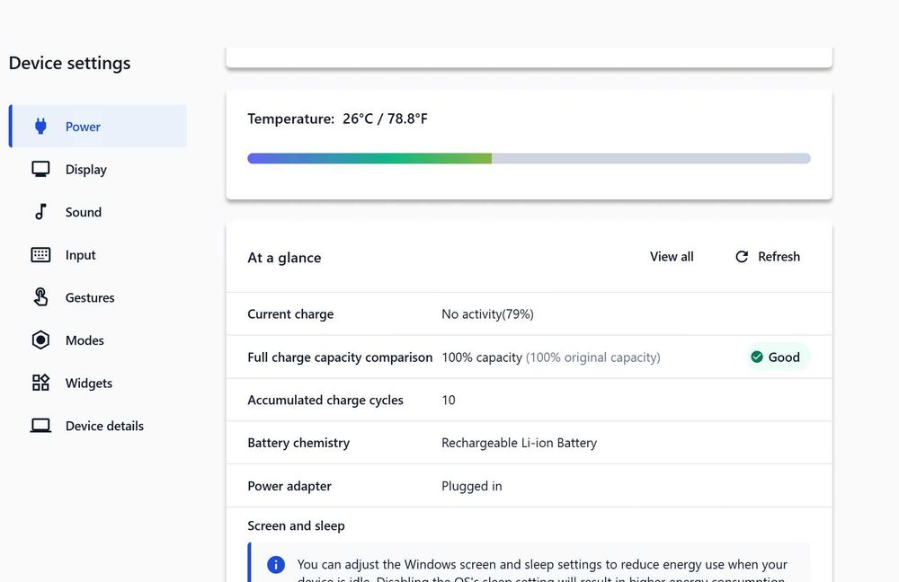The image size is (899, 582).
Task: Click the Display monitor icon
Action: [x=40, y=170]
